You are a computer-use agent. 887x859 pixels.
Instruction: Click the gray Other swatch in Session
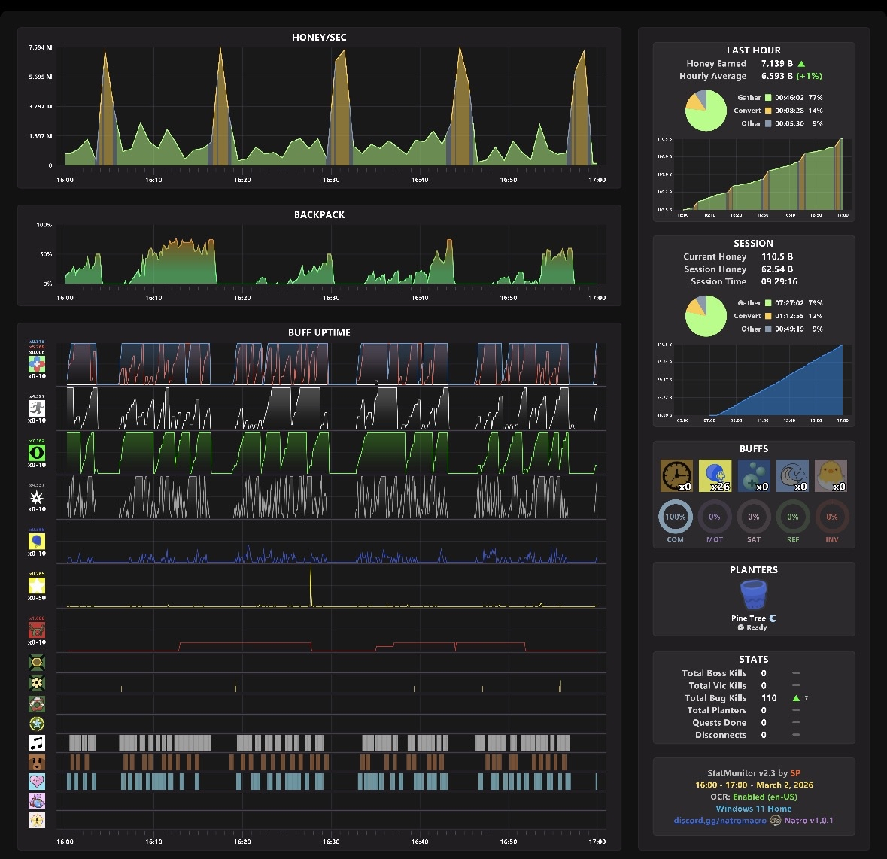768,329
